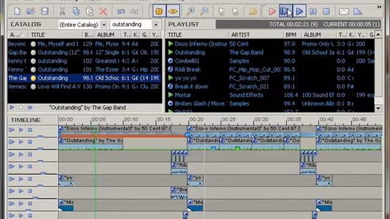This screenshot has width=390, height=219.
Task: Stop playback from the toolbar
Action: 326,11
